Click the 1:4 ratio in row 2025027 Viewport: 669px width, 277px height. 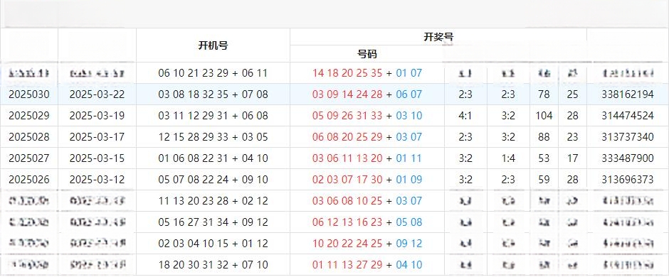pos(508,158)
